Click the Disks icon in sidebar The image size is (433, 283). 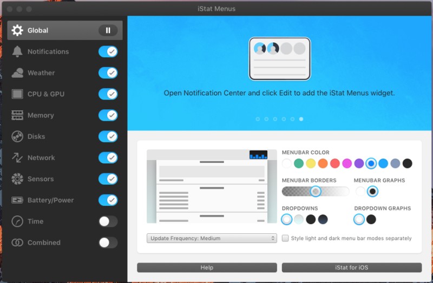click(17, 136)
